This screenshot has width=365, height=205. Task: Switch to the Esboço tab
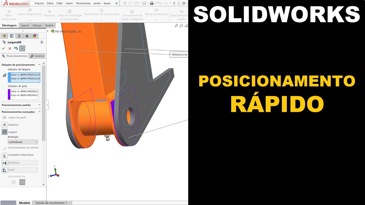(37, 25)
